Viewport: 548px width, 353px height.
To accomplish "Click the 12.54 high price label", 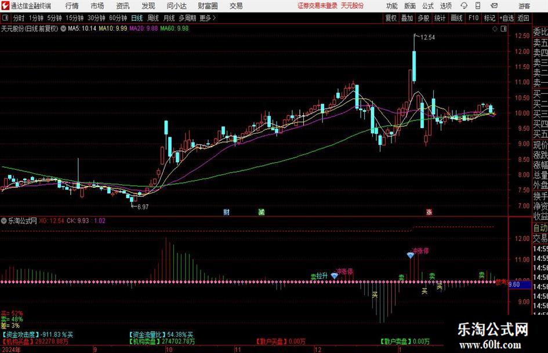I will (x=427, y=38).
